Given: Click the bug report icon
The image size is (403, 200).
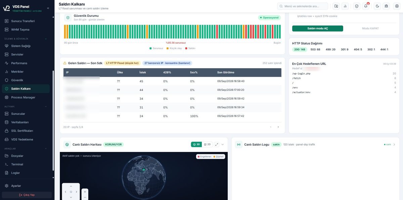Looking at the screenshot, I should 386,6.
